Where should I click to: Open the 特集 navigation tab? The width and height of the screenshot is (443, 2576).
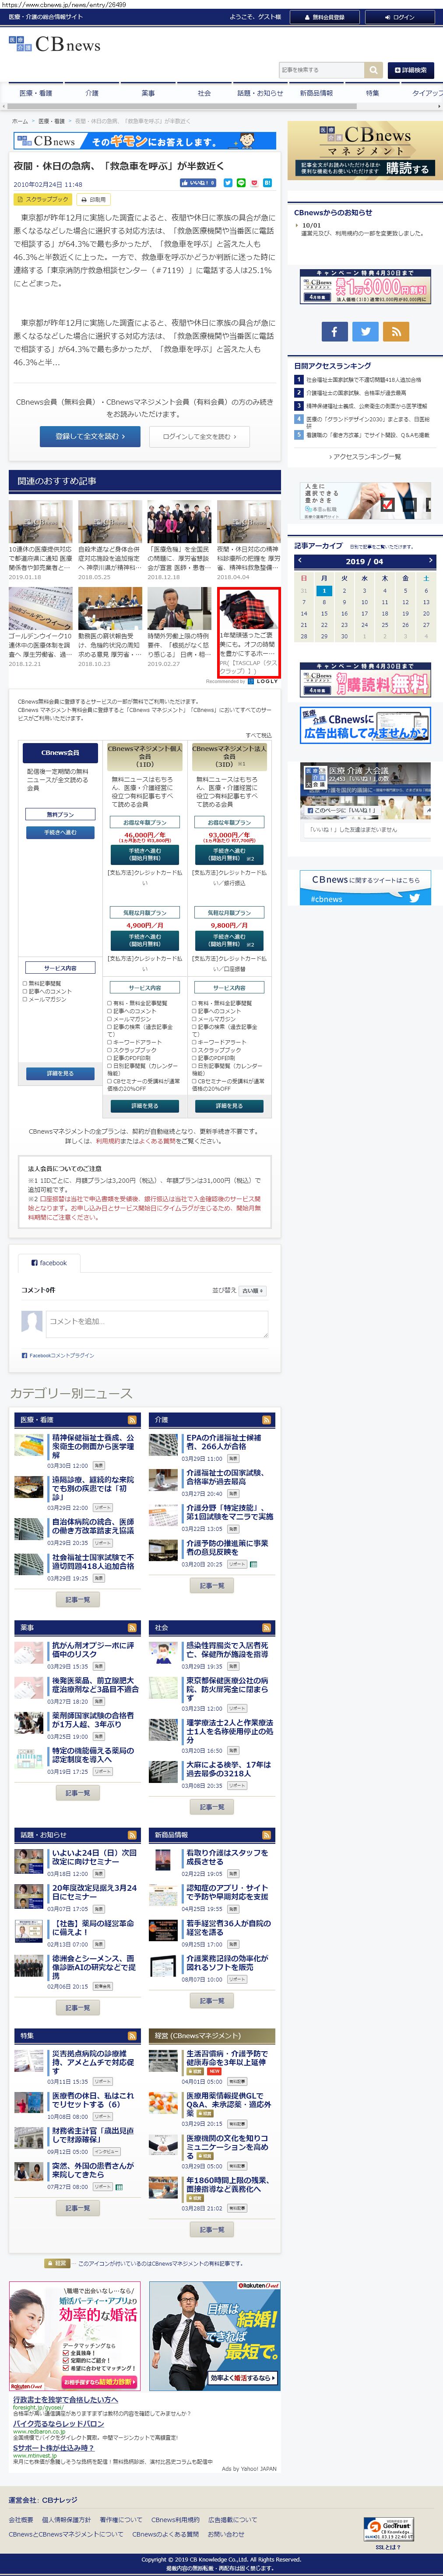372,93
